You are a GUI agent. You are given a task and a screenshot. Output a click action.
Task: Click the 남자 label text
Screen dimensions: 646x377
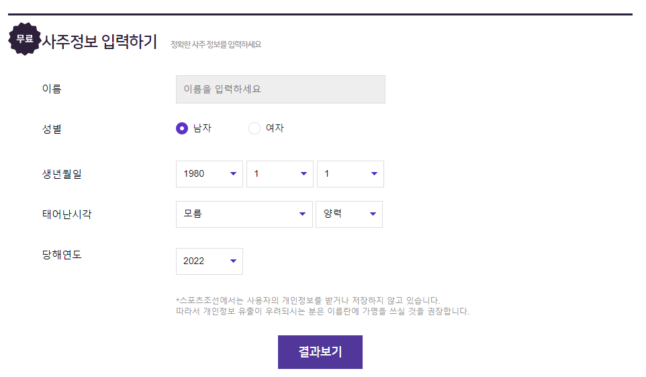coord(202,128)
